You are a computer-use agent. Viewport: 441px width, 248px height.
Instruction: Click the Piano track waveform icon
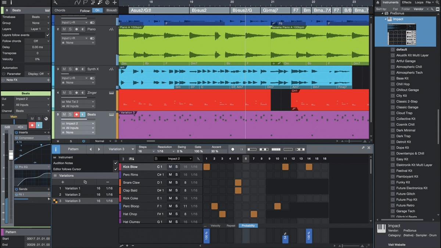pos(111,29)
